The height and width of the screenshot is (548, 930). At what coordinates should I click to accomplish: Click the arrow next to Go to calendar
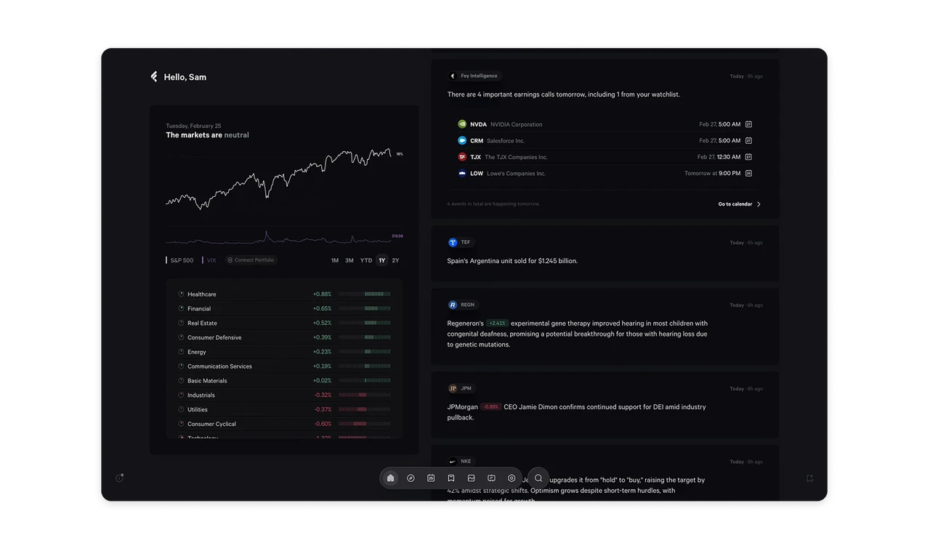[x=759, y=204]
